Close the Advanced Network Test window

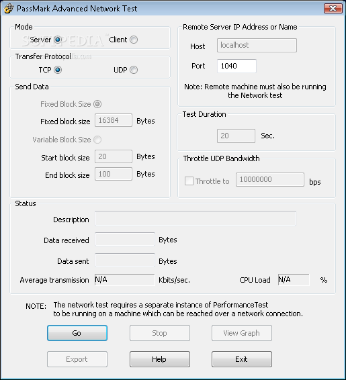(x=333, y=8)
